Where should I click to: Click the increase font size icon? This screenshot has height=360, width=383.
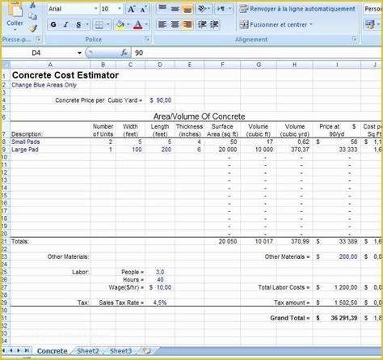(x=131, y=9)
